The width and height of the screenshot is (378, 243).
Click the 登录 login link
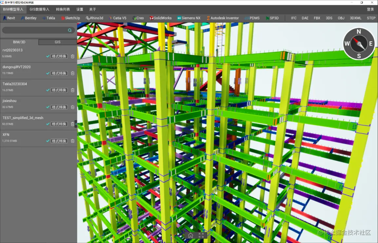coord(370,9)
